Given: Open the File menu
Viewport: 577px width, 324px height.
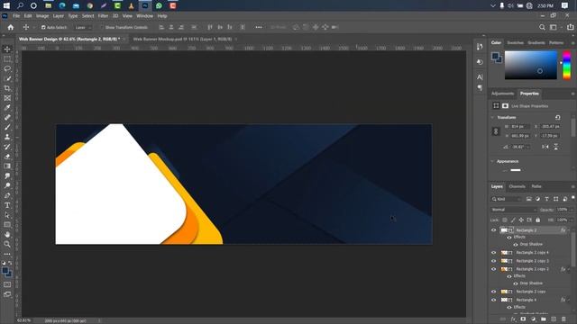Looking at the screenshot, I should point(16,16).
